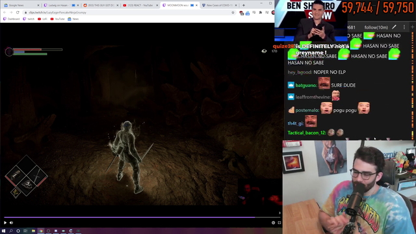Toggle fullscreen on the clip player
This screenshot has height=234, width=416.
pos(279,222)
